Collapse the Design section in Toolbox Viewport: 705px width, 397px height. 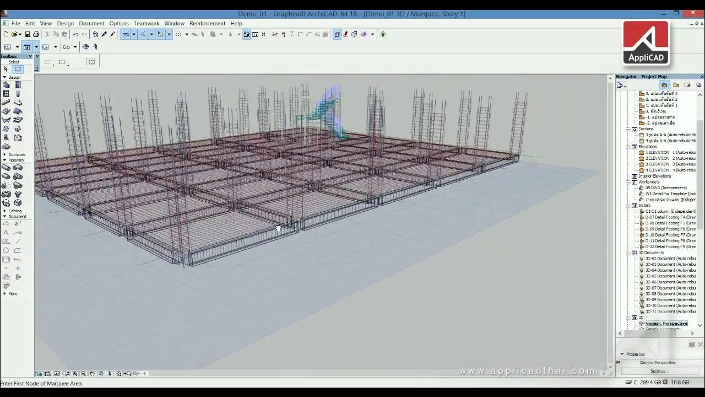pos(5,77)
